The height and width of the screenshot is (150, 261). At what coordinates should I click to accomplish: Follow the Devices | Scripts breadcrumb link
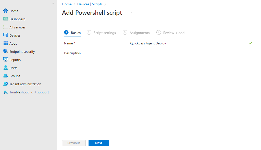click(90, 4)
